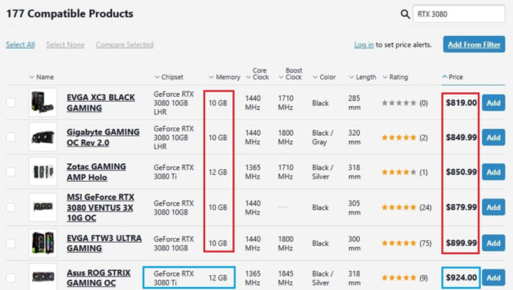Click the Zotac four-star rating (1)
Screen dimensions: 513x290
[x=405, y=172]
